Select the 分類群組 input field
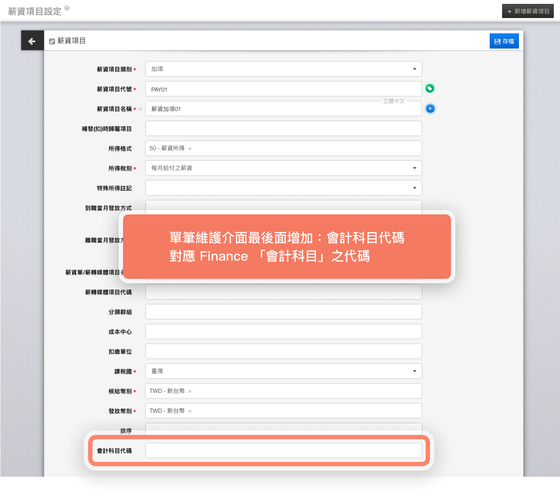 point(283,312)
